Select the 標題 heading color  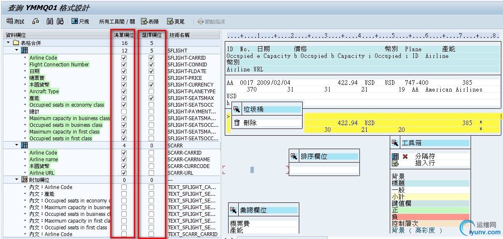pyautogui.click(x=430, y=183)
